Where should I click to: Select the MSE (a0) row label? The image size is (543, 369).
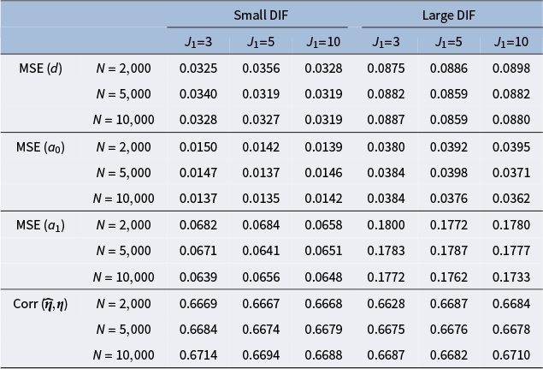click(41, 146)
